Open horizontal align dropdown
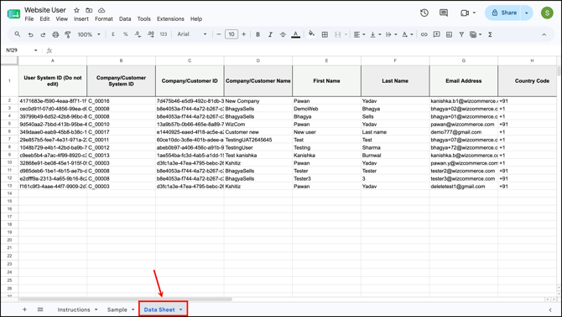This screenshot has height=317, width=562. point(360,34)
